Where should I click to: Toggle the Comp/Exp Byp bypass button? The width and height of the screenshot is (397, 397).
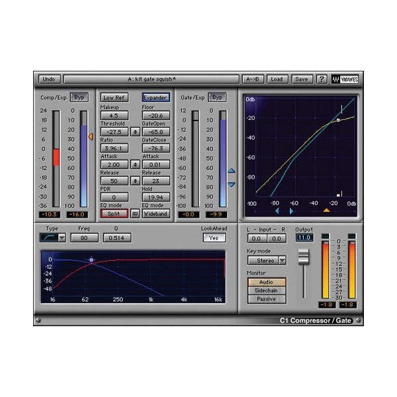coord(79,97)
